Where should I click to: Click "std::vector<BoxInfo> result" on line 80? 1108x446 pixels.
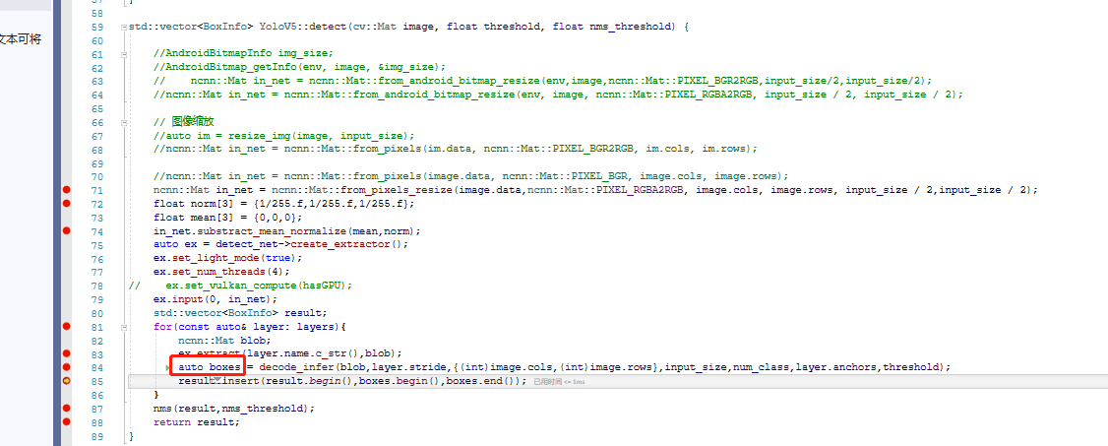point(238,313)
